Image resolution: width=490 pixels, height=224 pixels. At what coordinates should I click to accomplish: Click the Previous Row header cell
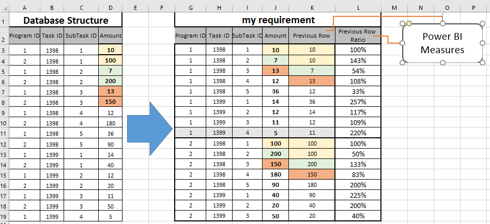click(x=312, y=36)
